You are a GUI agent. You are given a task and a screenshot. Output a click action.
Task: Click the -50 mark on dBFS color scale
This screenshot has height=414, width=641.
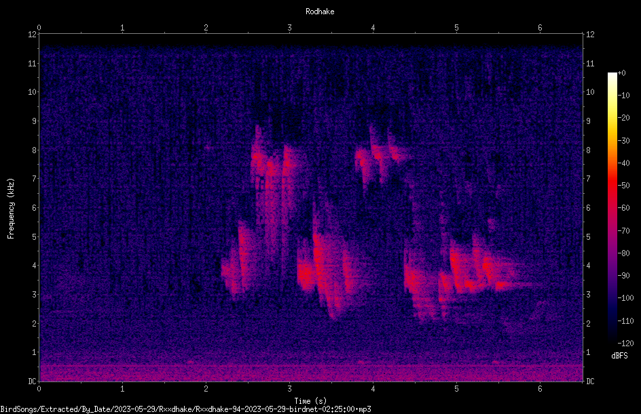(623, 185)
